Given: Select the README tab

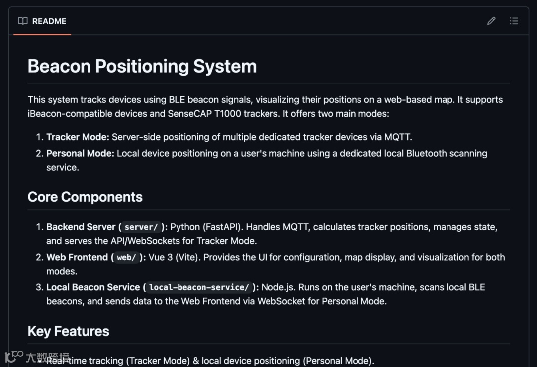Looking at the screenshot, I should [x=42, y=21].
